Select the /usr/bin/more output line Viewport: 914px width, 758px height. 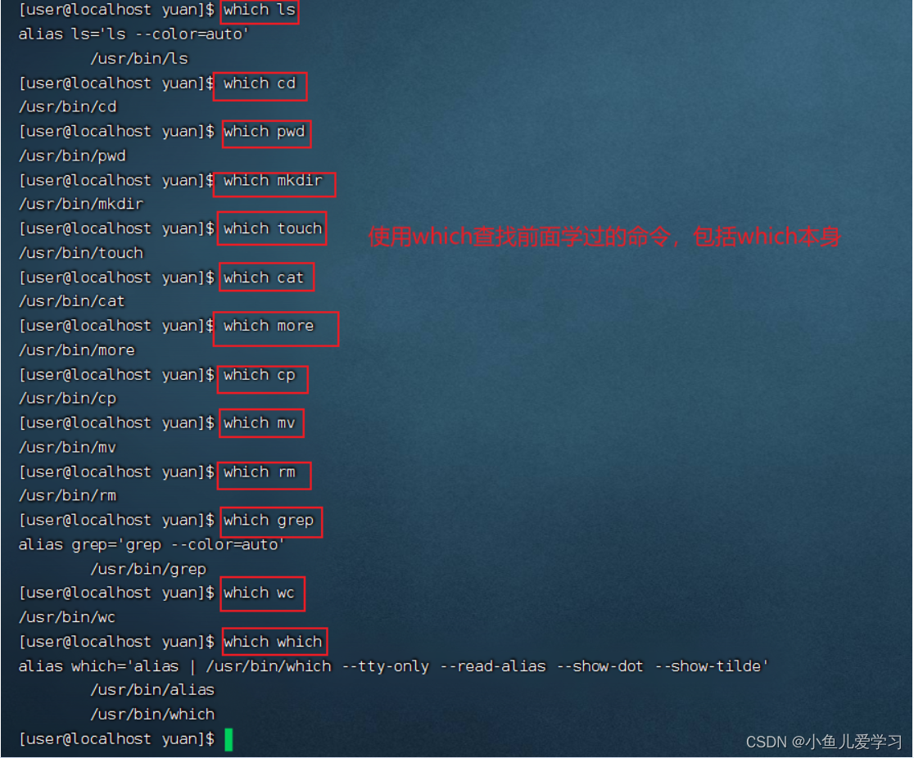(x=76, y=350)
